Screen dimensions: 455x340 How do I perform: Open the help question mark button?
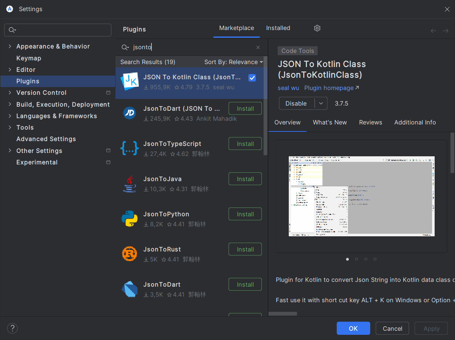click(12, 328)
